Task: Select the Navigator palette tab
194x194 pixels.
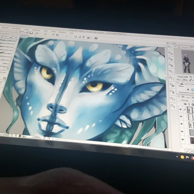Action: (x=184, y=47)
